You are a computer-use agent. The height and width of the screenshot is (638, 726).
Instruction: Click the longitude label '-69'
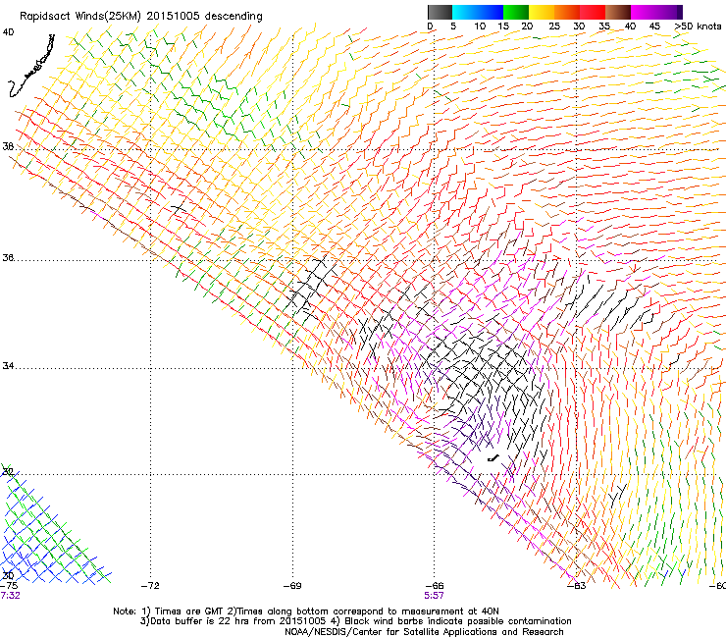[x=292, y=586]
